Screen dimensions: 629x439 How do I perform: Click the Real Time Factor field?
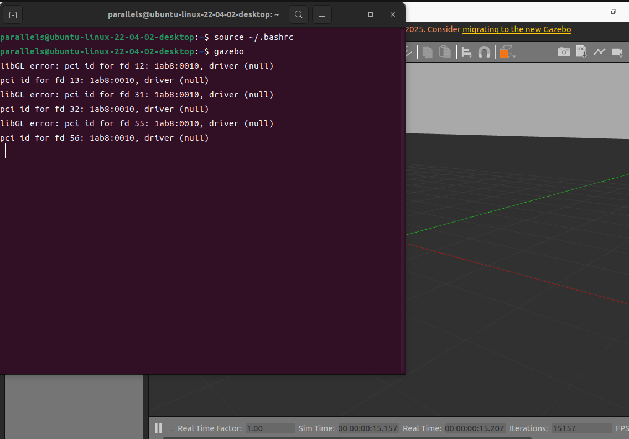[270, 428]
